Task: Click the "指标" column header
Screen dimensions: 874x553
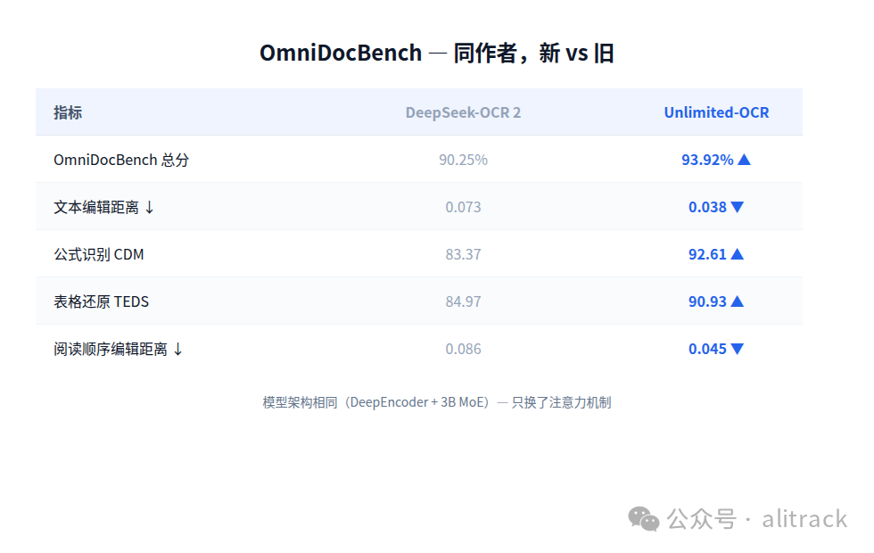Action: coord(68,112)
